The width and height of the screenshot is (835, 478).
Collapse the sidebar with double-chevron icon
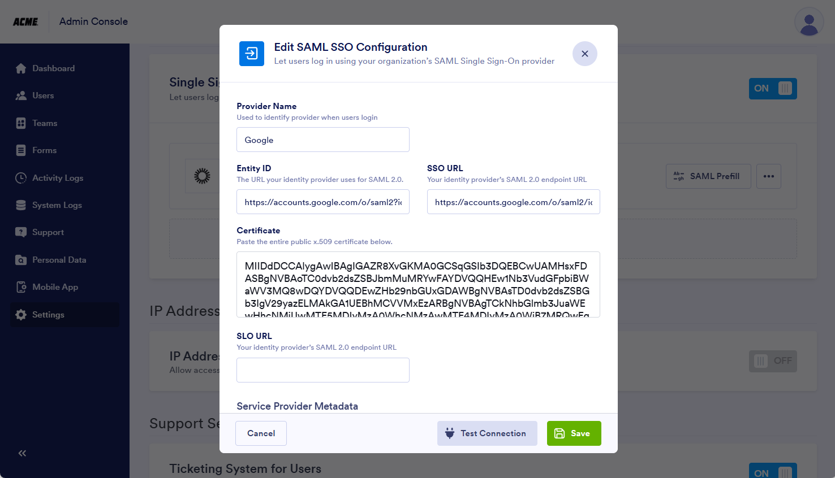[22, 453]
